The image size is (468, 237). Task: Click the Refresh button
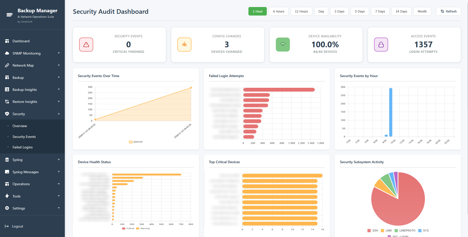(x=448, y=11)
